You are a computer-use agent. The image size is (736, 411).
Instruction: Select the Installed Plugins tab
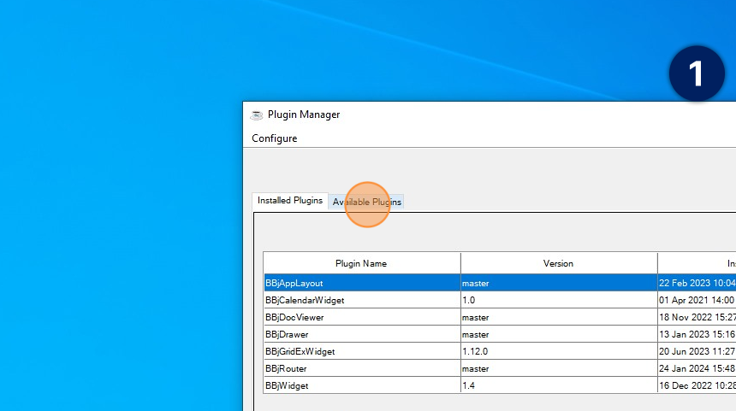[290, 201]
